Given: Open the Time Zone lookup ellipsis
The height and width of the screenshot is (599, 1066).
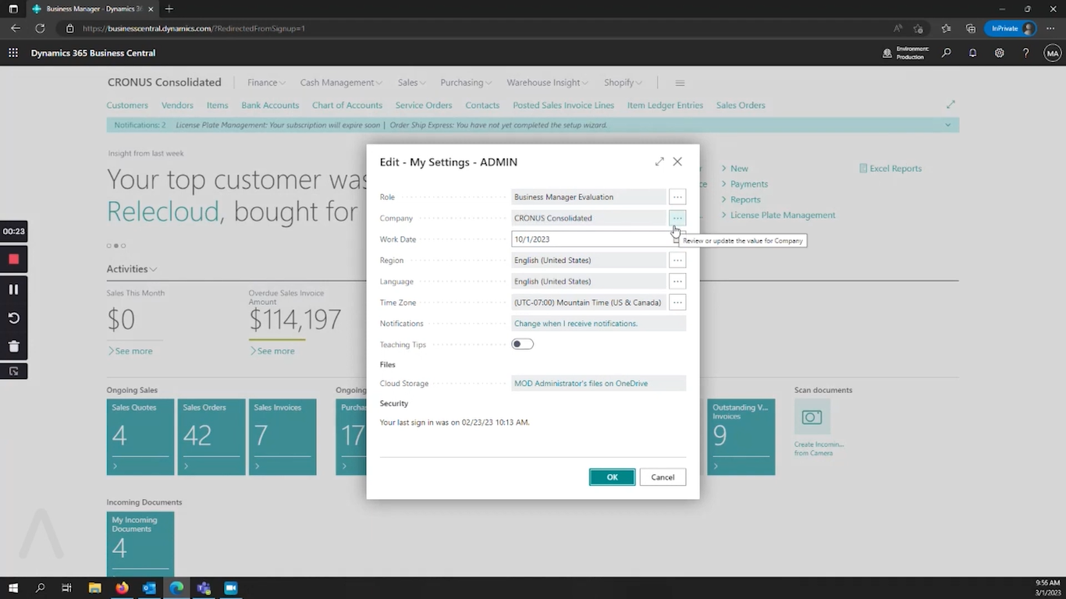Looking at the screenshot, I should point(677,303).
